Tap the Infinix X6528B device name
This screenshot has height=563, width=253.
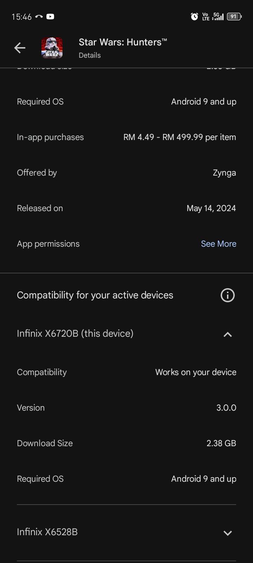coord(47,532)
